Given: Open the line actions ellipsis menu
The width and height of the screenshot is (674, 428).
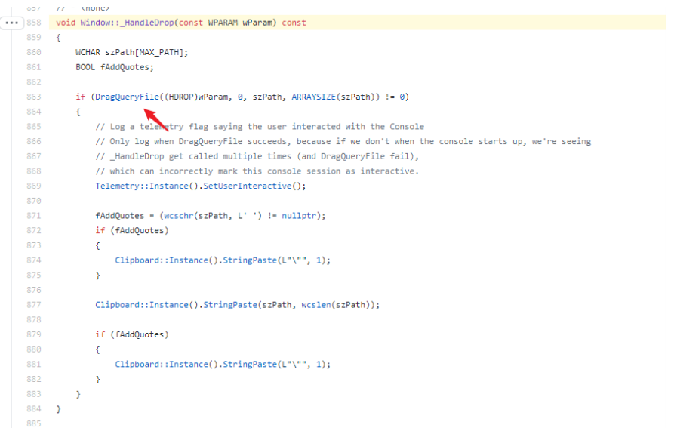Looking at the screenshot, I should (x=13, y=23).
